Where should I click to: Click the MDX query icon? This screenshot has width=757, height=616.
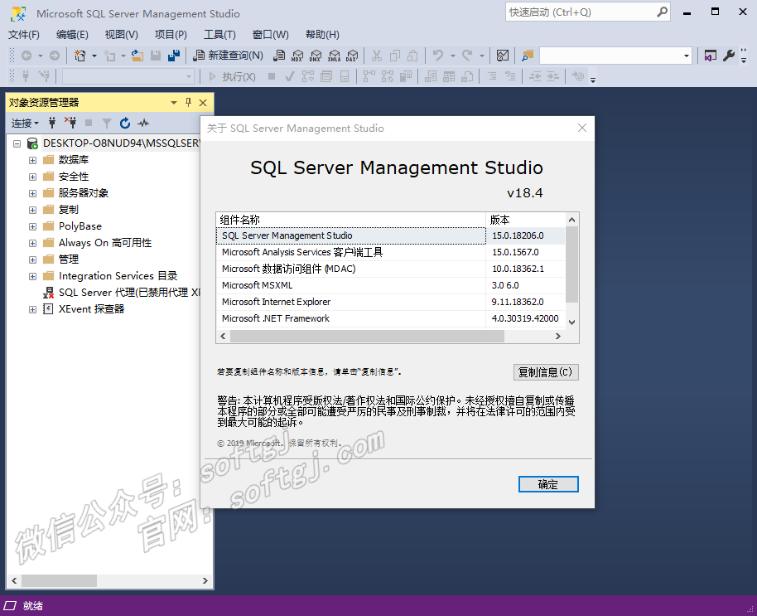297,56
